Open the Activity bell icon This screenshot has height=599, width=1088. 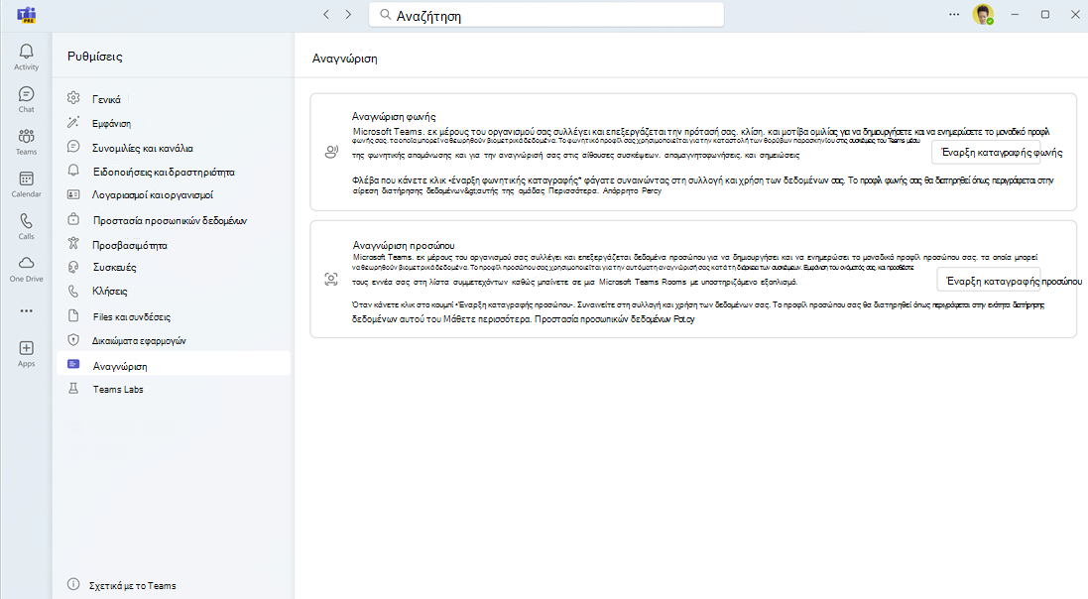27,57
